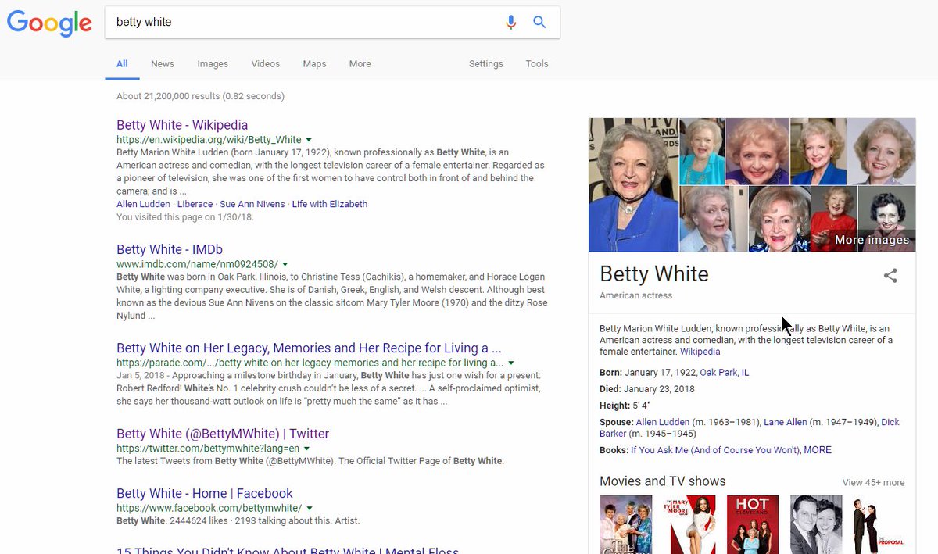938x554 pixels.
Task: Click View 45+ more movies link
Action: pyautogui.click(x=873, y=483)
